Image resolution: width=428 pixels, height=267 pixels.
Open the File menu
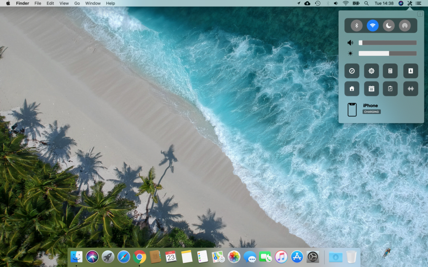coord(38,3)
